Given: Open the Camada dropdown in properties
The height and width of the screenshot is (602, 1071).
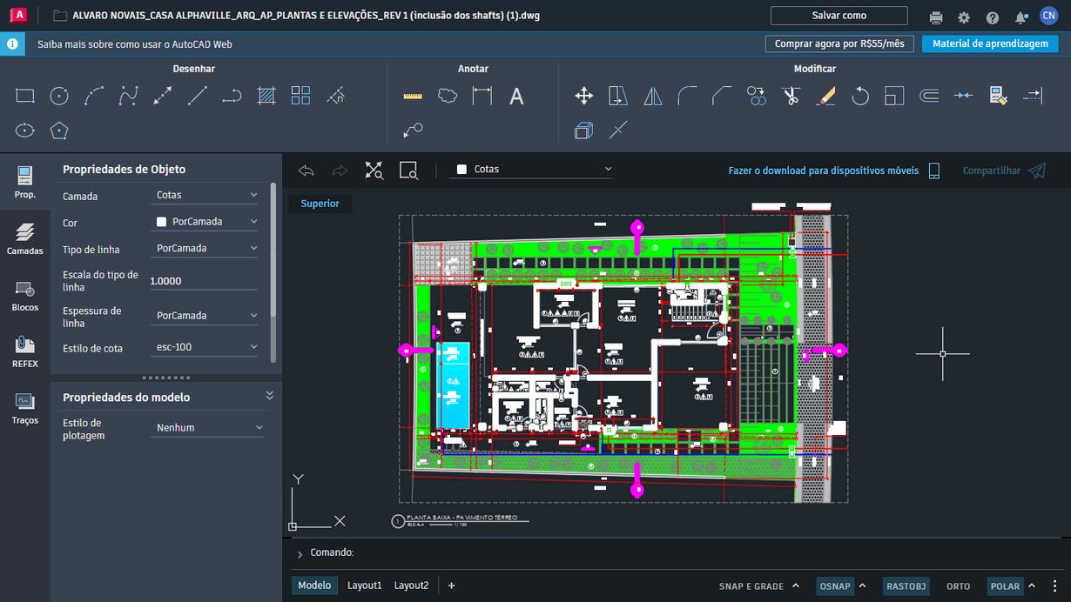Looking at the screenshot, I should (x=205, y=195).
